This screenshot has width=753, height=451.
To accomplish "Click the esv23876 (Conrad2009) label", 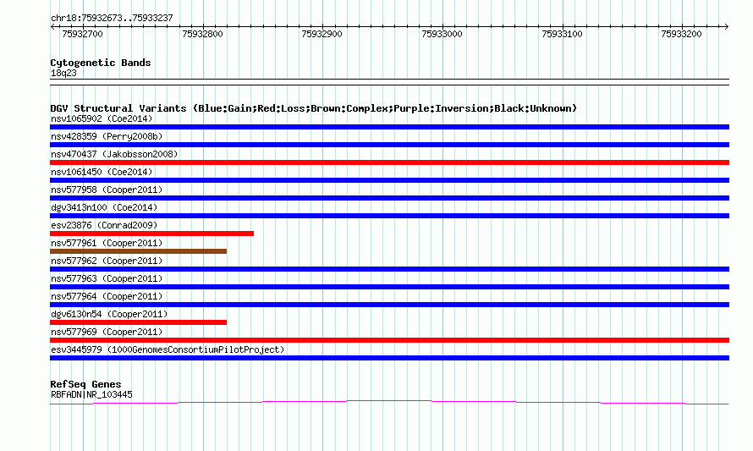I will pyautogui.click(x=104, y=225).
